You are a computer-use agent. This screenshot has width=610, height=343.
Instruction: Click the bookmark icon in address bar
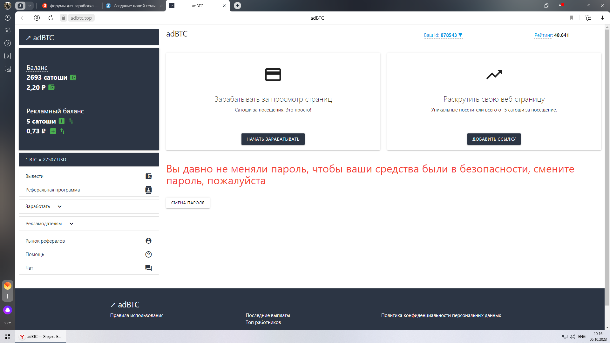tap(572, 18)
